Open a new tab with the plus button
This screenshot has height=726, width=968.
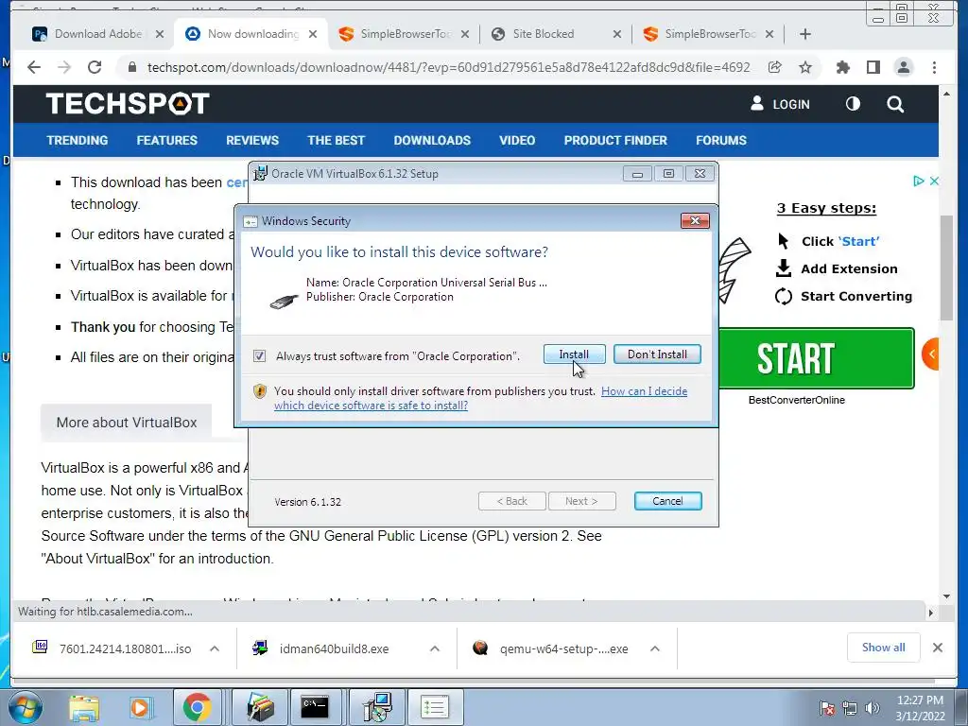805,34
